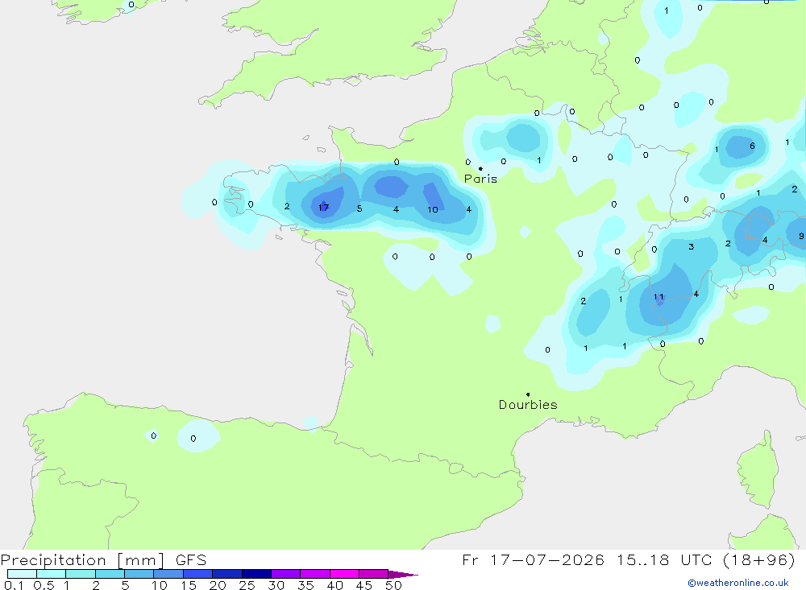Pick the palest legend swatch between 0.1 and 0.5
The width and height of the screenshot is (806, 590).
coord(22,574)
